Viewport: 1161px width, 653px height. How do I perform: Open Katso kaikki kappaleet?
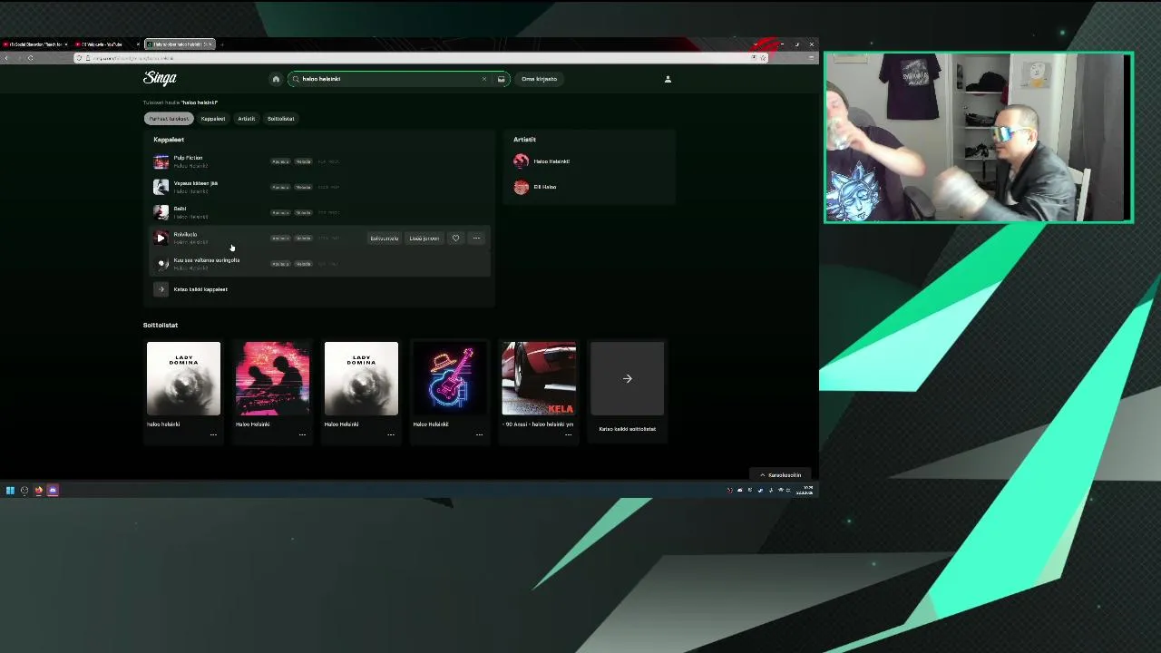point(200,289)
